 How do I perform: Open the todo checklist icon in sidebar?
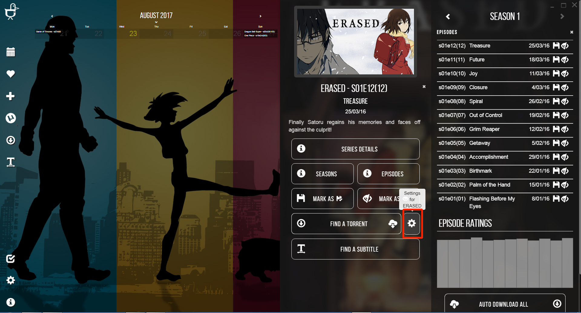[11, 259]
